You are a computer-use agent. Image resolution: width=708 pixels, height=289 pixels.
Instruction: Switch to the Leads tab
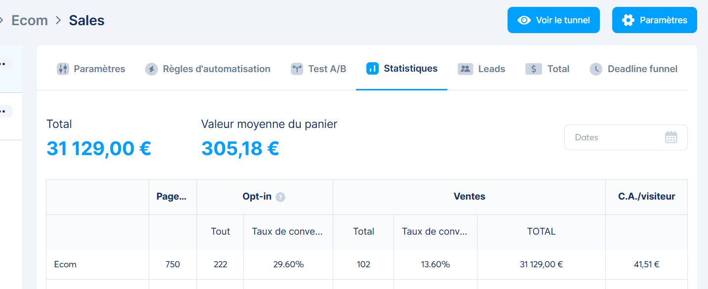(491, 69)
